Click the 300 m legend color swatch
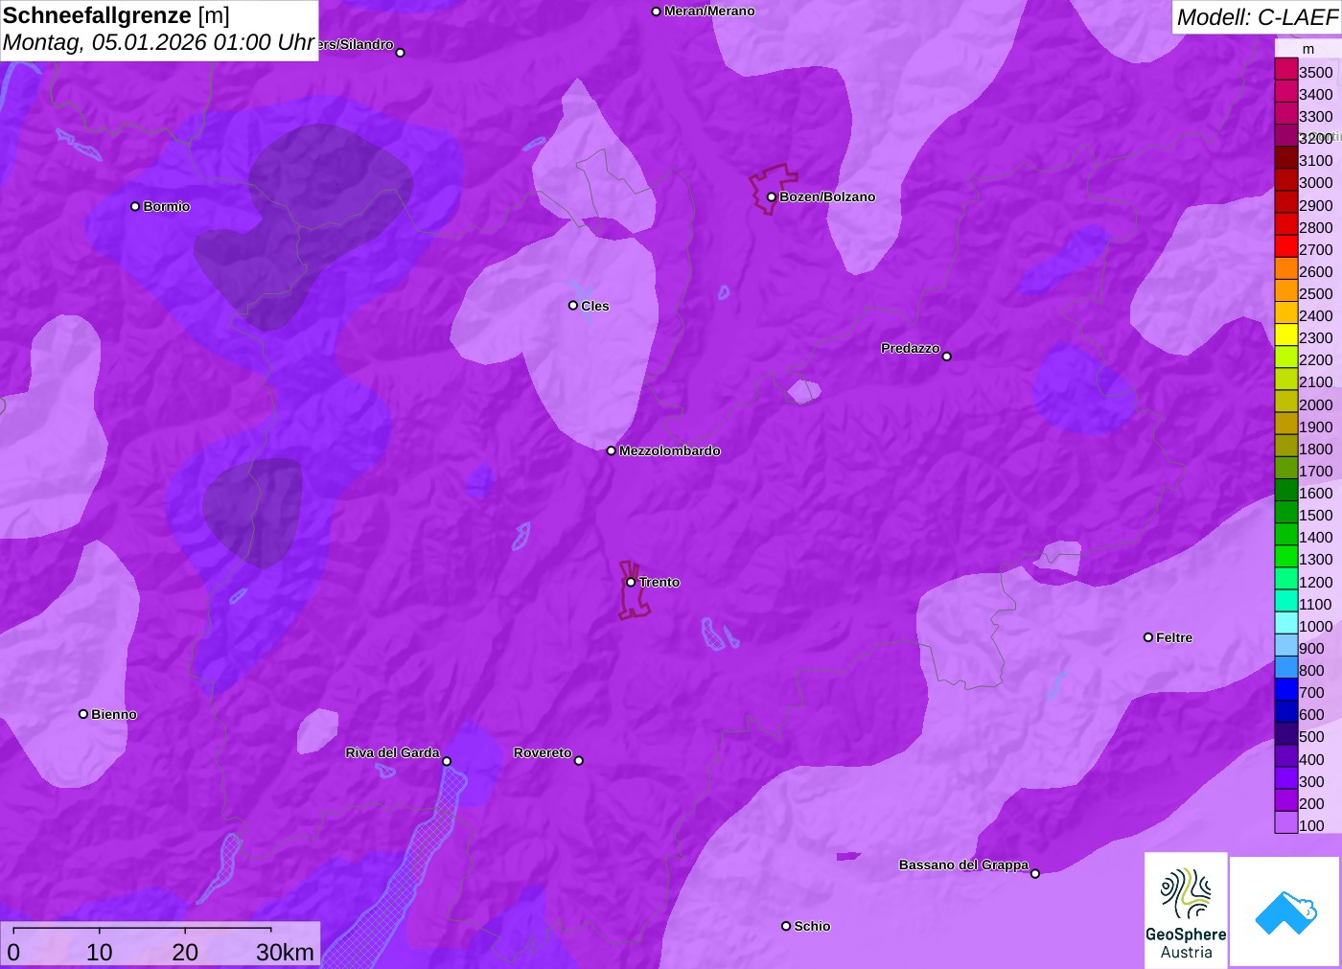 (1286, 778)
